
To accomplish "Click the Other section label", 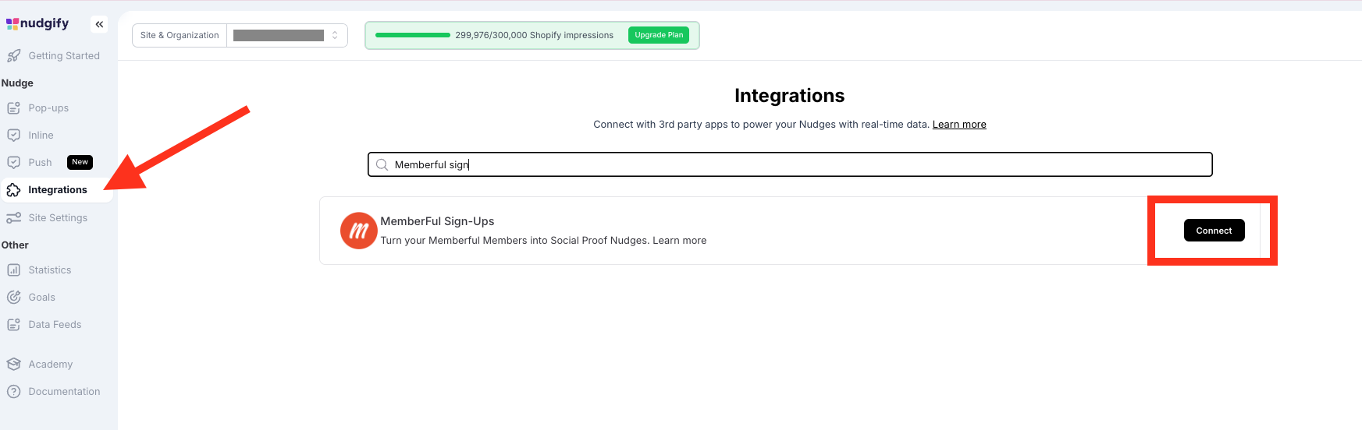I will pyautogui.click(x=15, y=245).
